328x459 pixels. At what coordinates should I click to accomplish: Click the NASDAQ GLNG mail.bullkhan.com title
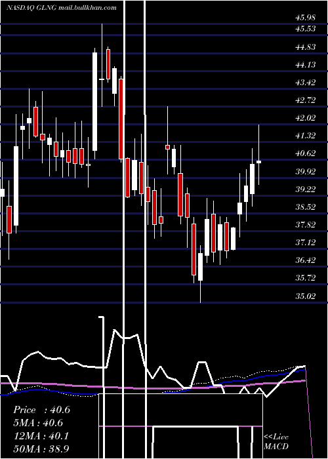coord(62,8)
